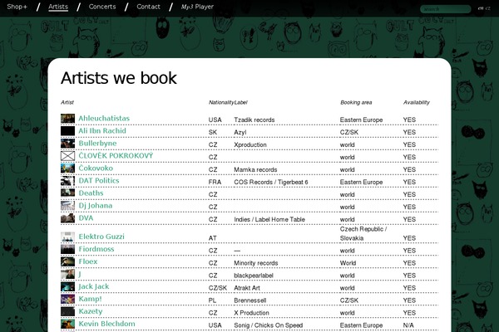Screen dimensions: 499x332
Task: Click the DAT Politics thumbnail
Action: pyautogui.click(x=68, y=181)
